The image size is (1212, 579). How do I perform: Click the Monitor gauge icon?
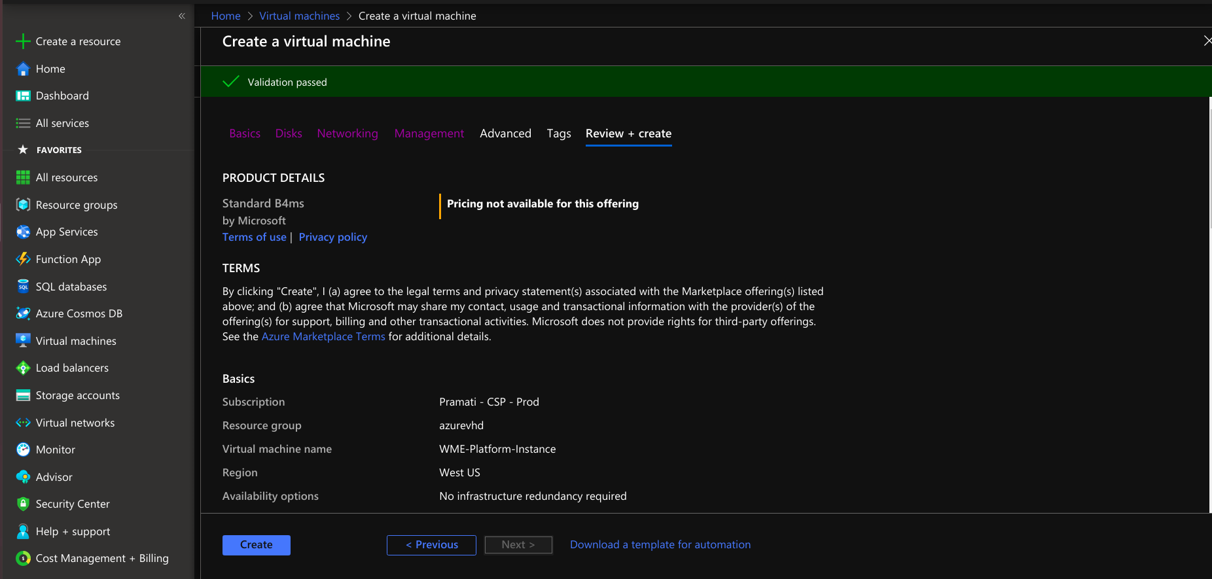23,449
